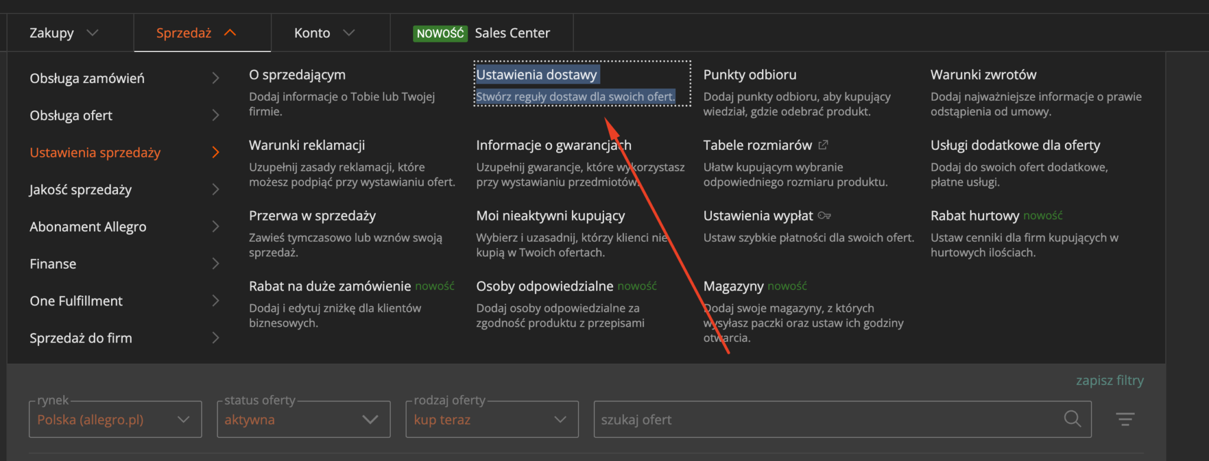Select Jakość sprzedaży in the sidebar
This screenshot has width=1209, height=461.
(80, 190)
